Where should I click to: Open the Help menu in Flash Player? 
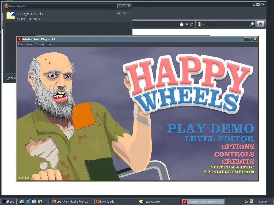pos(50,44)
